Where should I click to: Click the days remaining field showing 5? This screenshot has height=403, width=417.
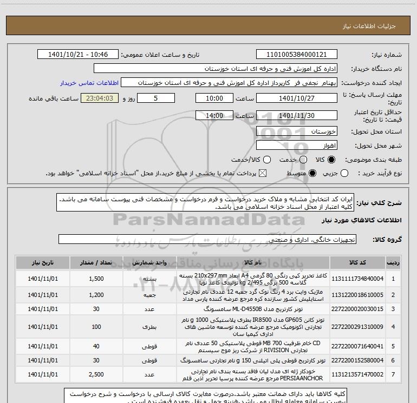point(156,98)
